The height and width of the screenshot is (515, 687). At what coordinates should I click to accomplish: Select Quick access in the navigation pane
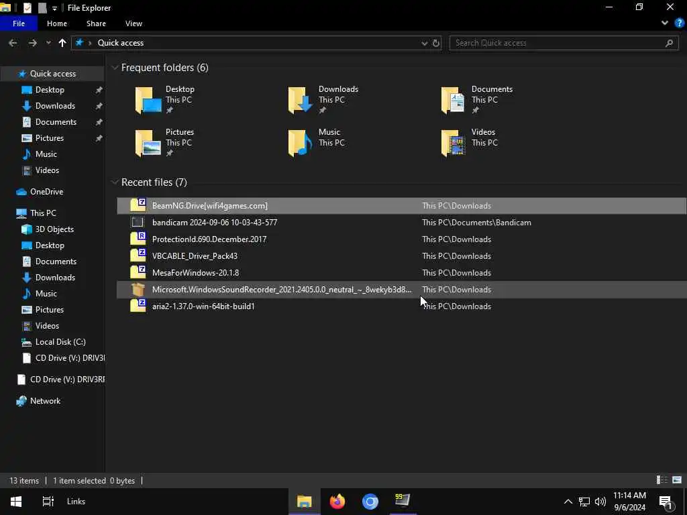pyautogui.click(x=52, y=74)
